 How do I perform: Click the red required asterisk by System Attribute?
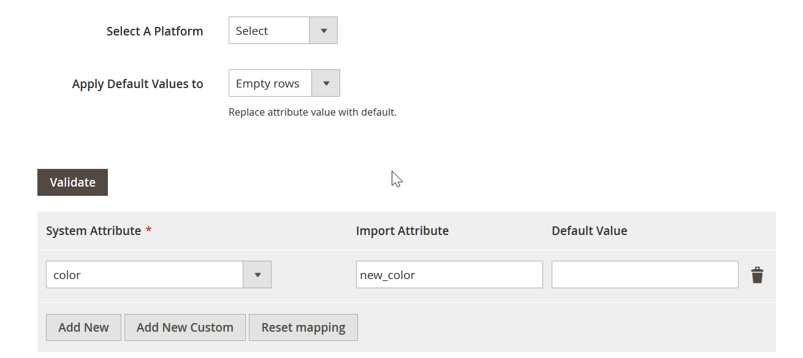148,230
